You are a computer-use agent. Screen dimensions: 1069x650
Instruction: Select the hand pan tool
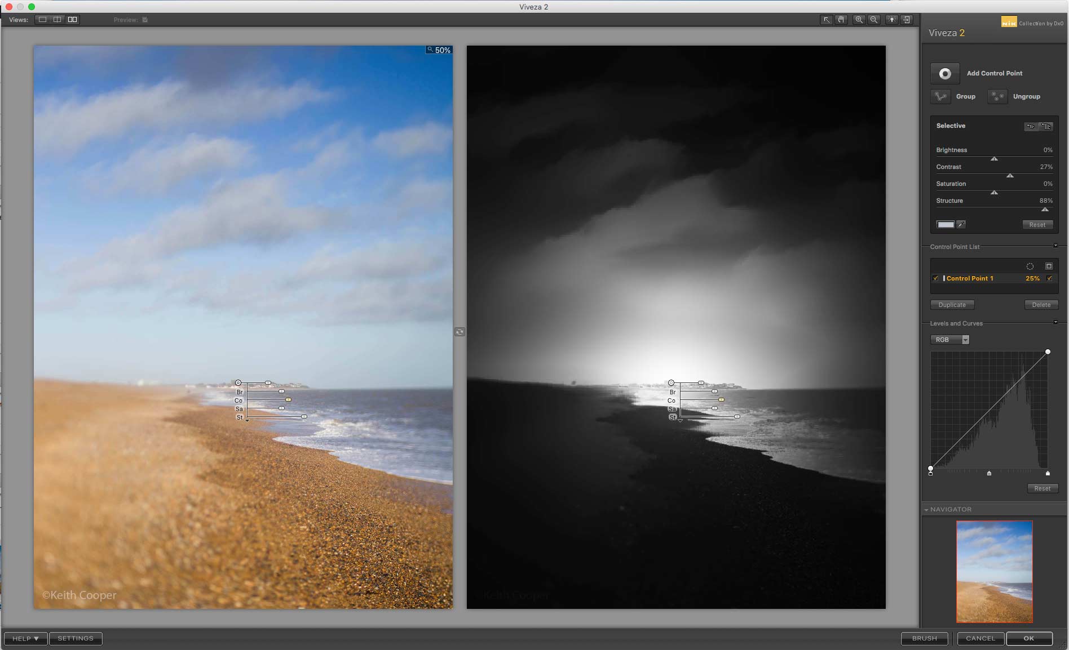pos(841,20)
